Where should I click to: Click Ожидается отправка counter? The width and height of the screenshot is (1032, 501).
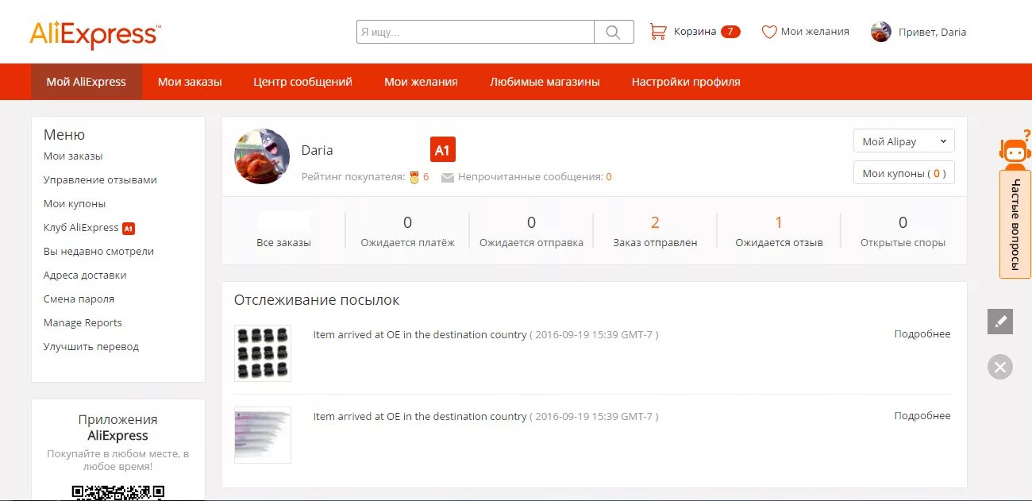click(x=531, y=230)
